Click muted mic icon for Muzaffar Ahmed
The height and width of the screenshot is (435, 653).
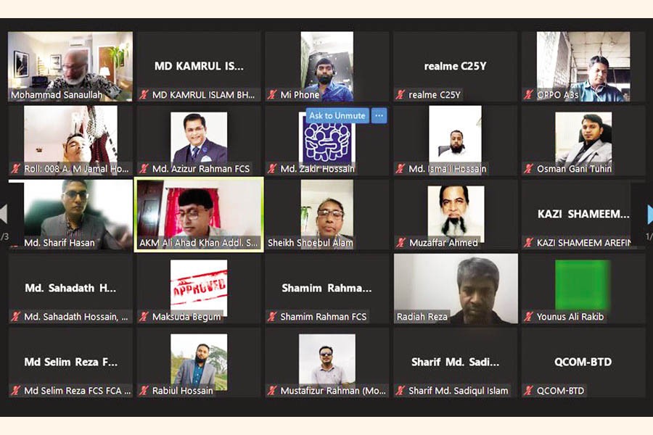coord(401,243)
